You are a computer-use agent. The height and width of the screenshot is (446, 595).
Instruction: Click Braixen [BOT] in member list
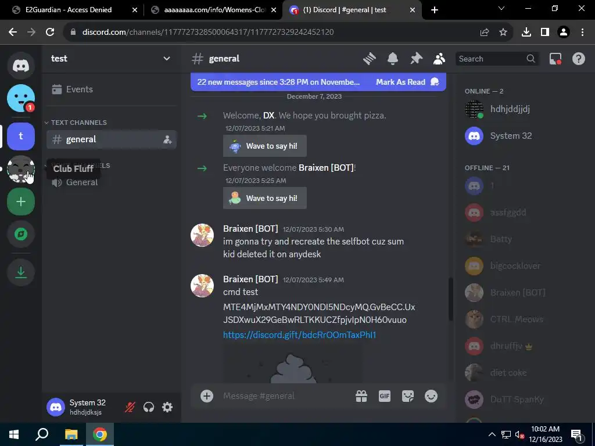524,293
